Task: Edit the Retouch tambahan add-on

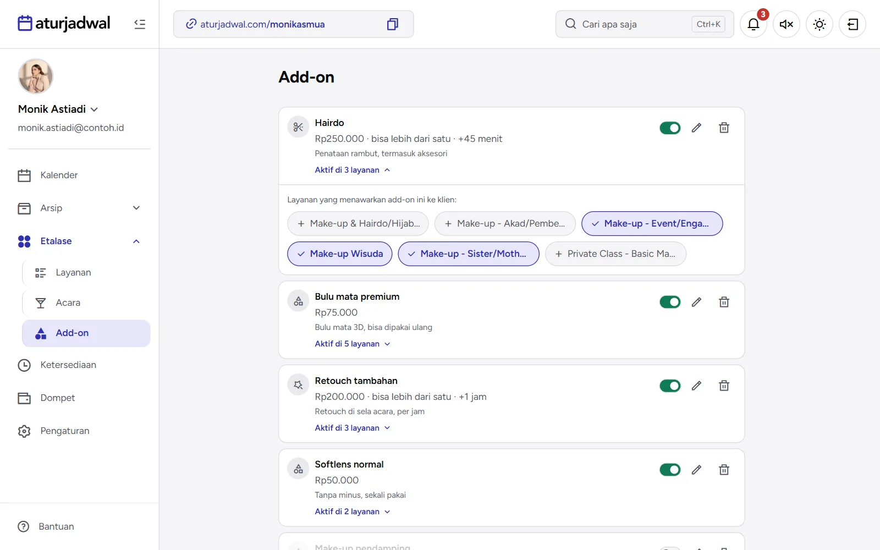Action: click(x=696, y=386)
